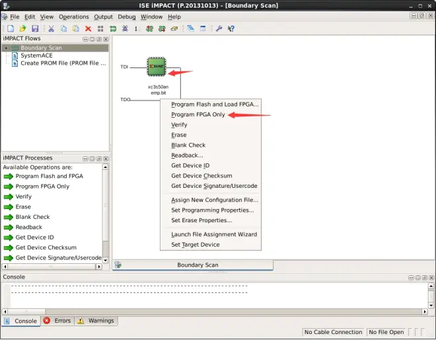Click the Open project folder icon
Image resolution: width=436 pixels, height=340 pixels.
pyautogui.click(x=22, y=28)
